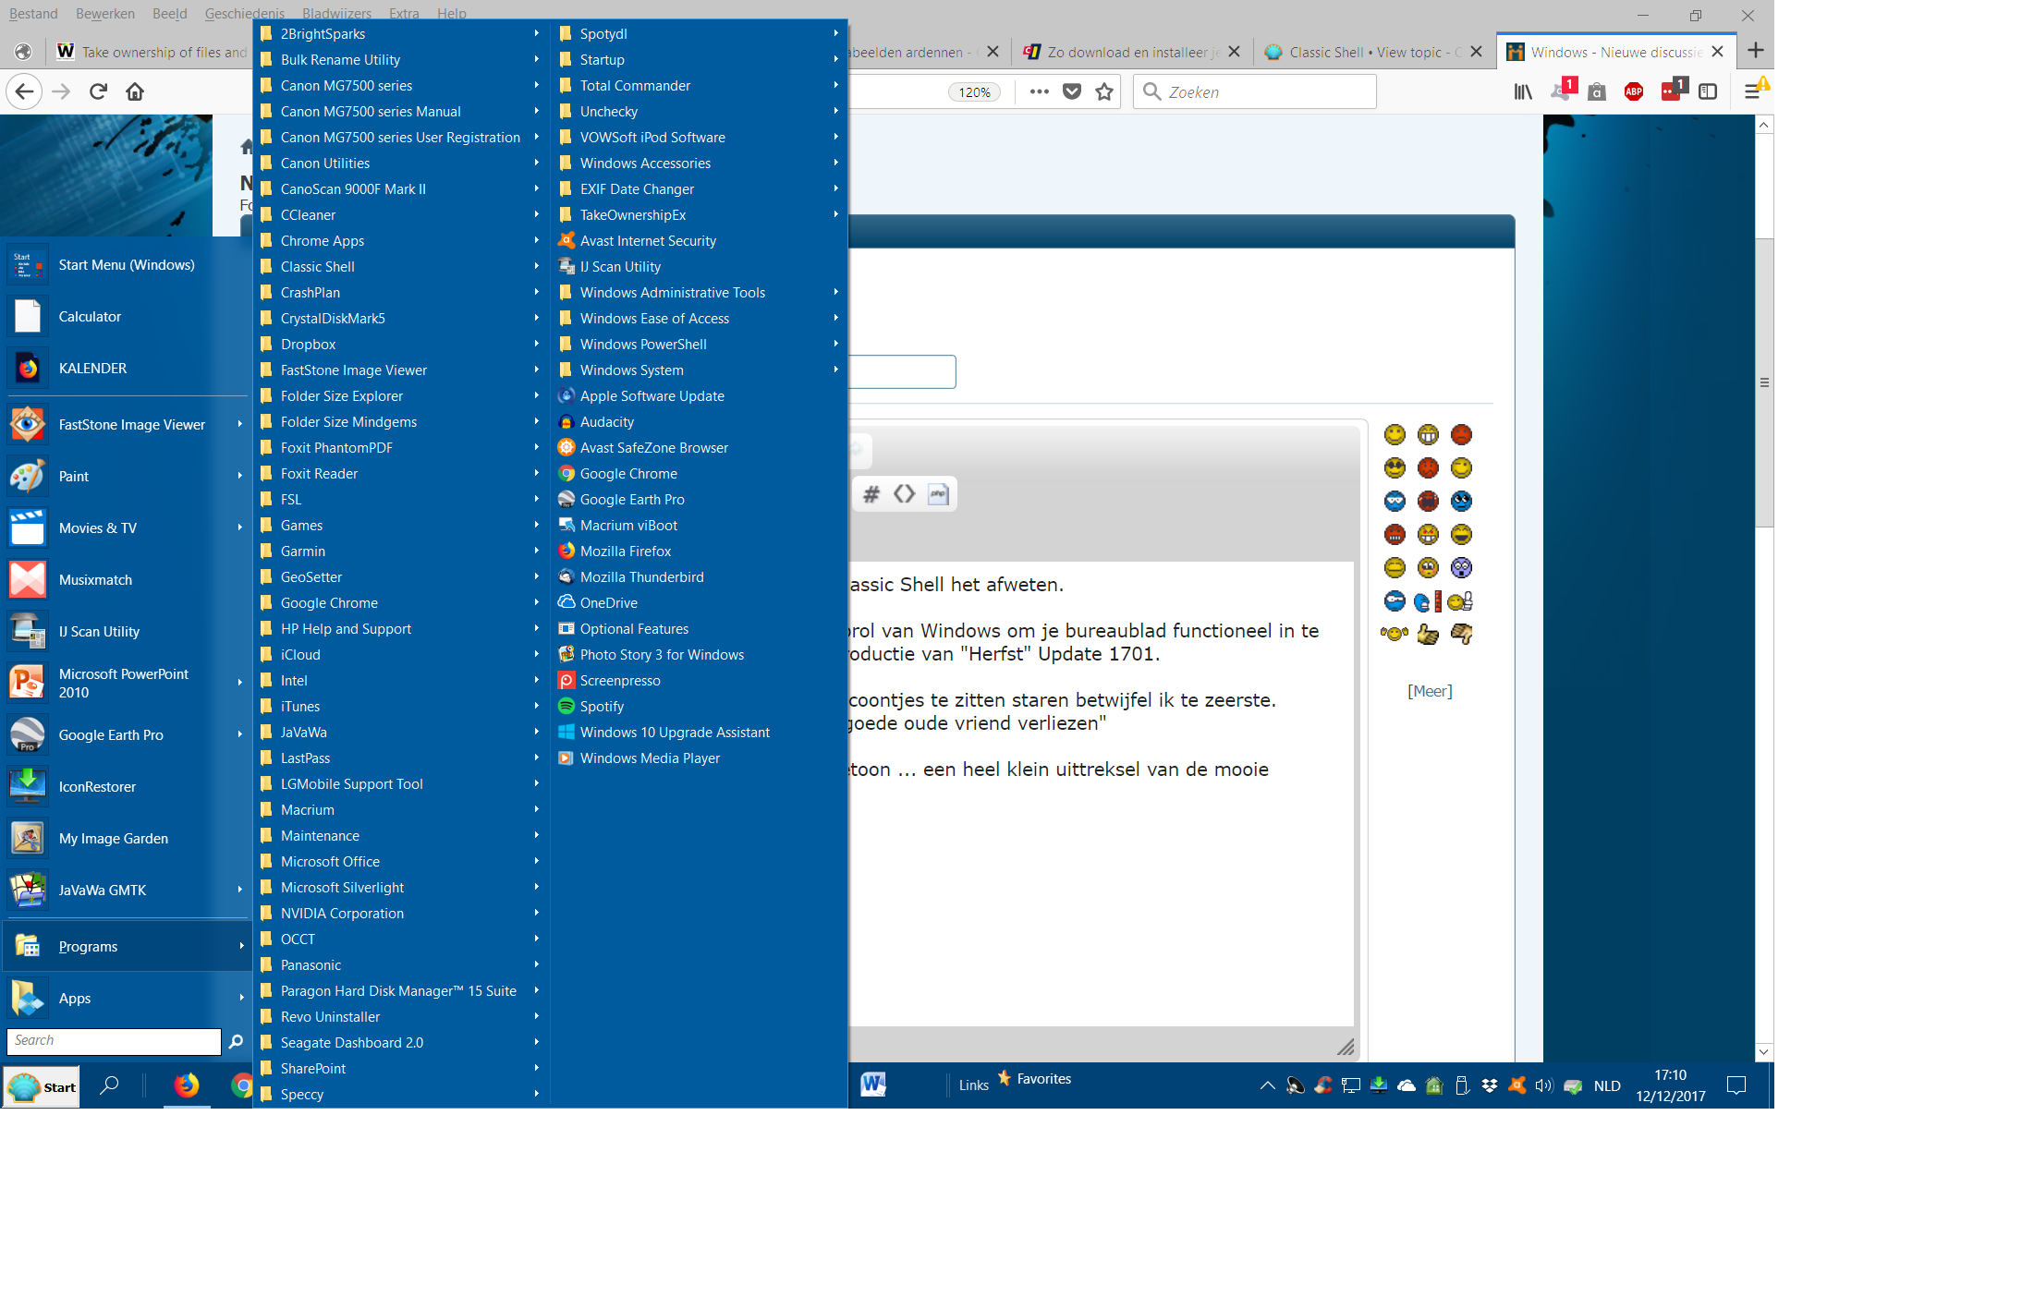Launch Apple Software Update entry
The width and height of the screenshot is (2022, 1297).
click(700, 396)
